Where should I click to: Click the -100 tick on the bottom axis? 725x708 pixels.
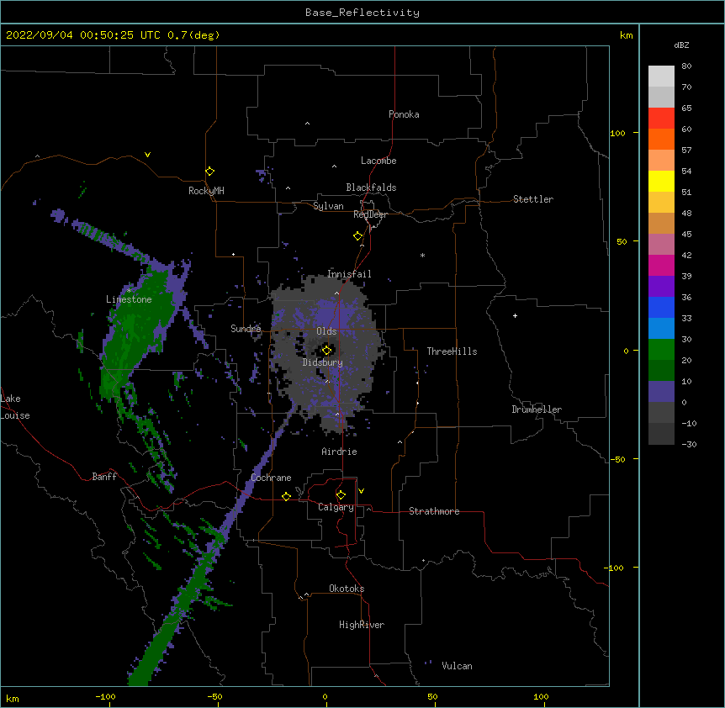pos(105,696)
